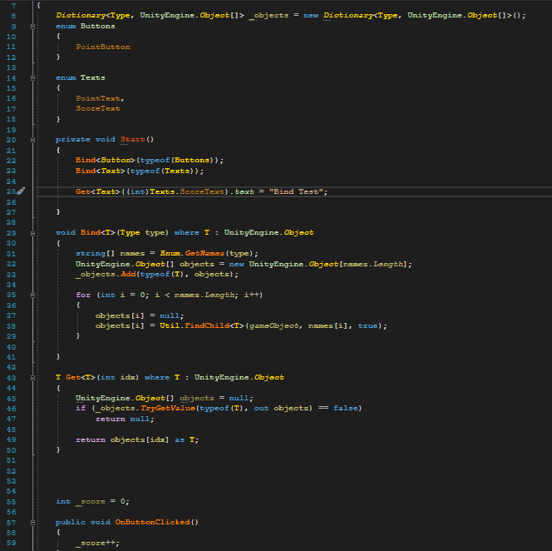Screen dimensions: 552x551
Task: Click the for keyword on line 35
Action: [83, 295]
